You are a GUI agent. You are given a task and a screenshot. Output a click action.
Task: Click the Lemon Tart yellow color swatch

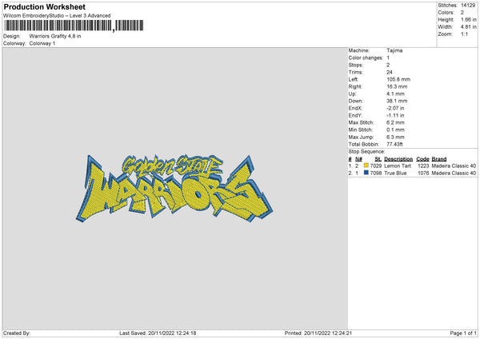pos(366,165)
